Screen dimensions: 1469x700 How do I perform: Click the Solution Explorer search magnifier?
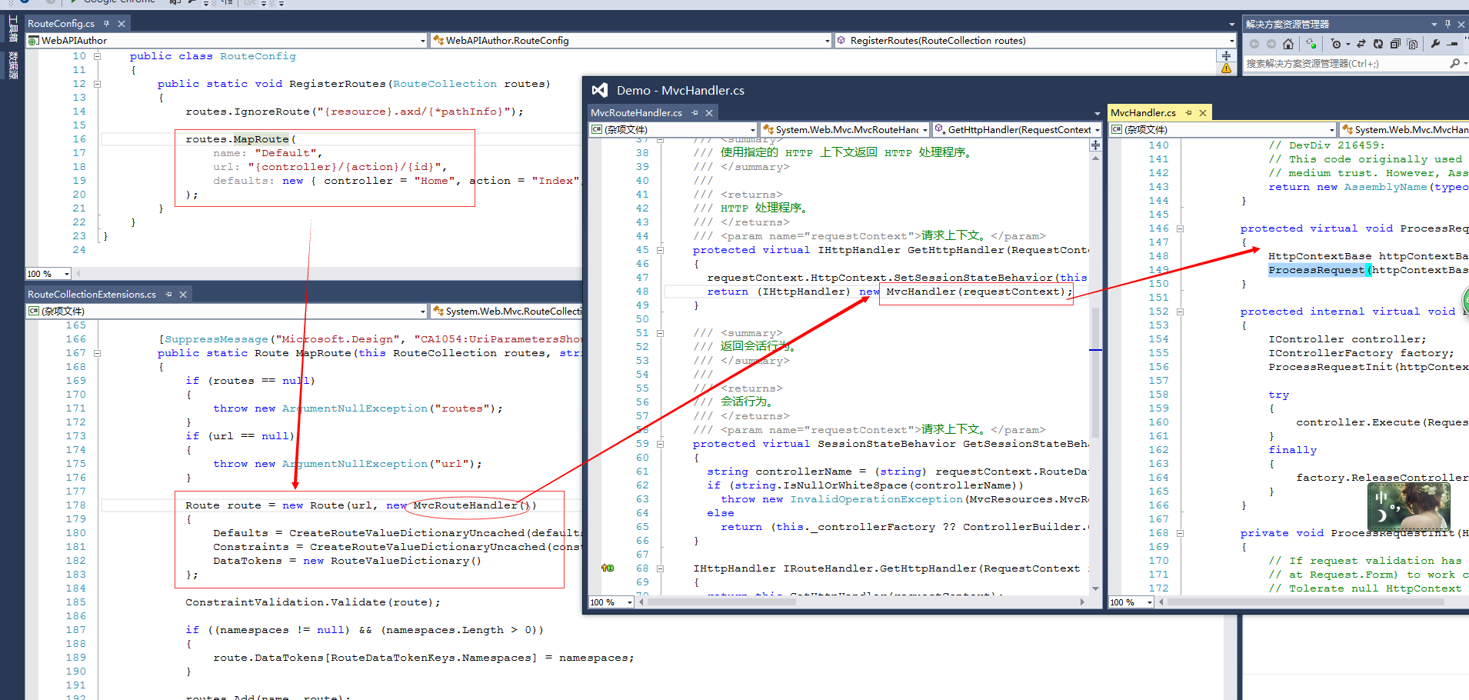[1454, 64]
